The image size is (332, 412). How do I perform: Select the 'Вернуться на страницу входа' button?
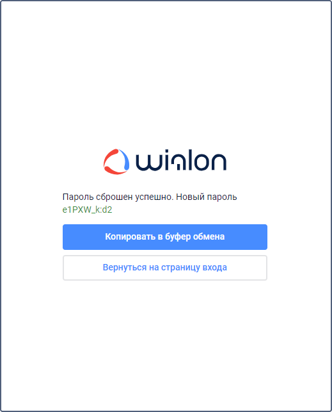coord(165,267)
